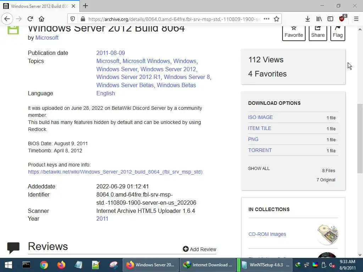Download the ITEM TILE file
The height and width of the screenshot is (272, 363).
pyautogui.click(x=259, y=128)
